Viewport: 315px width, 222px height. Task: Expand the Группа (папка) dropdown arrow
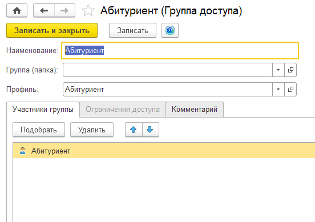point(278,70)
